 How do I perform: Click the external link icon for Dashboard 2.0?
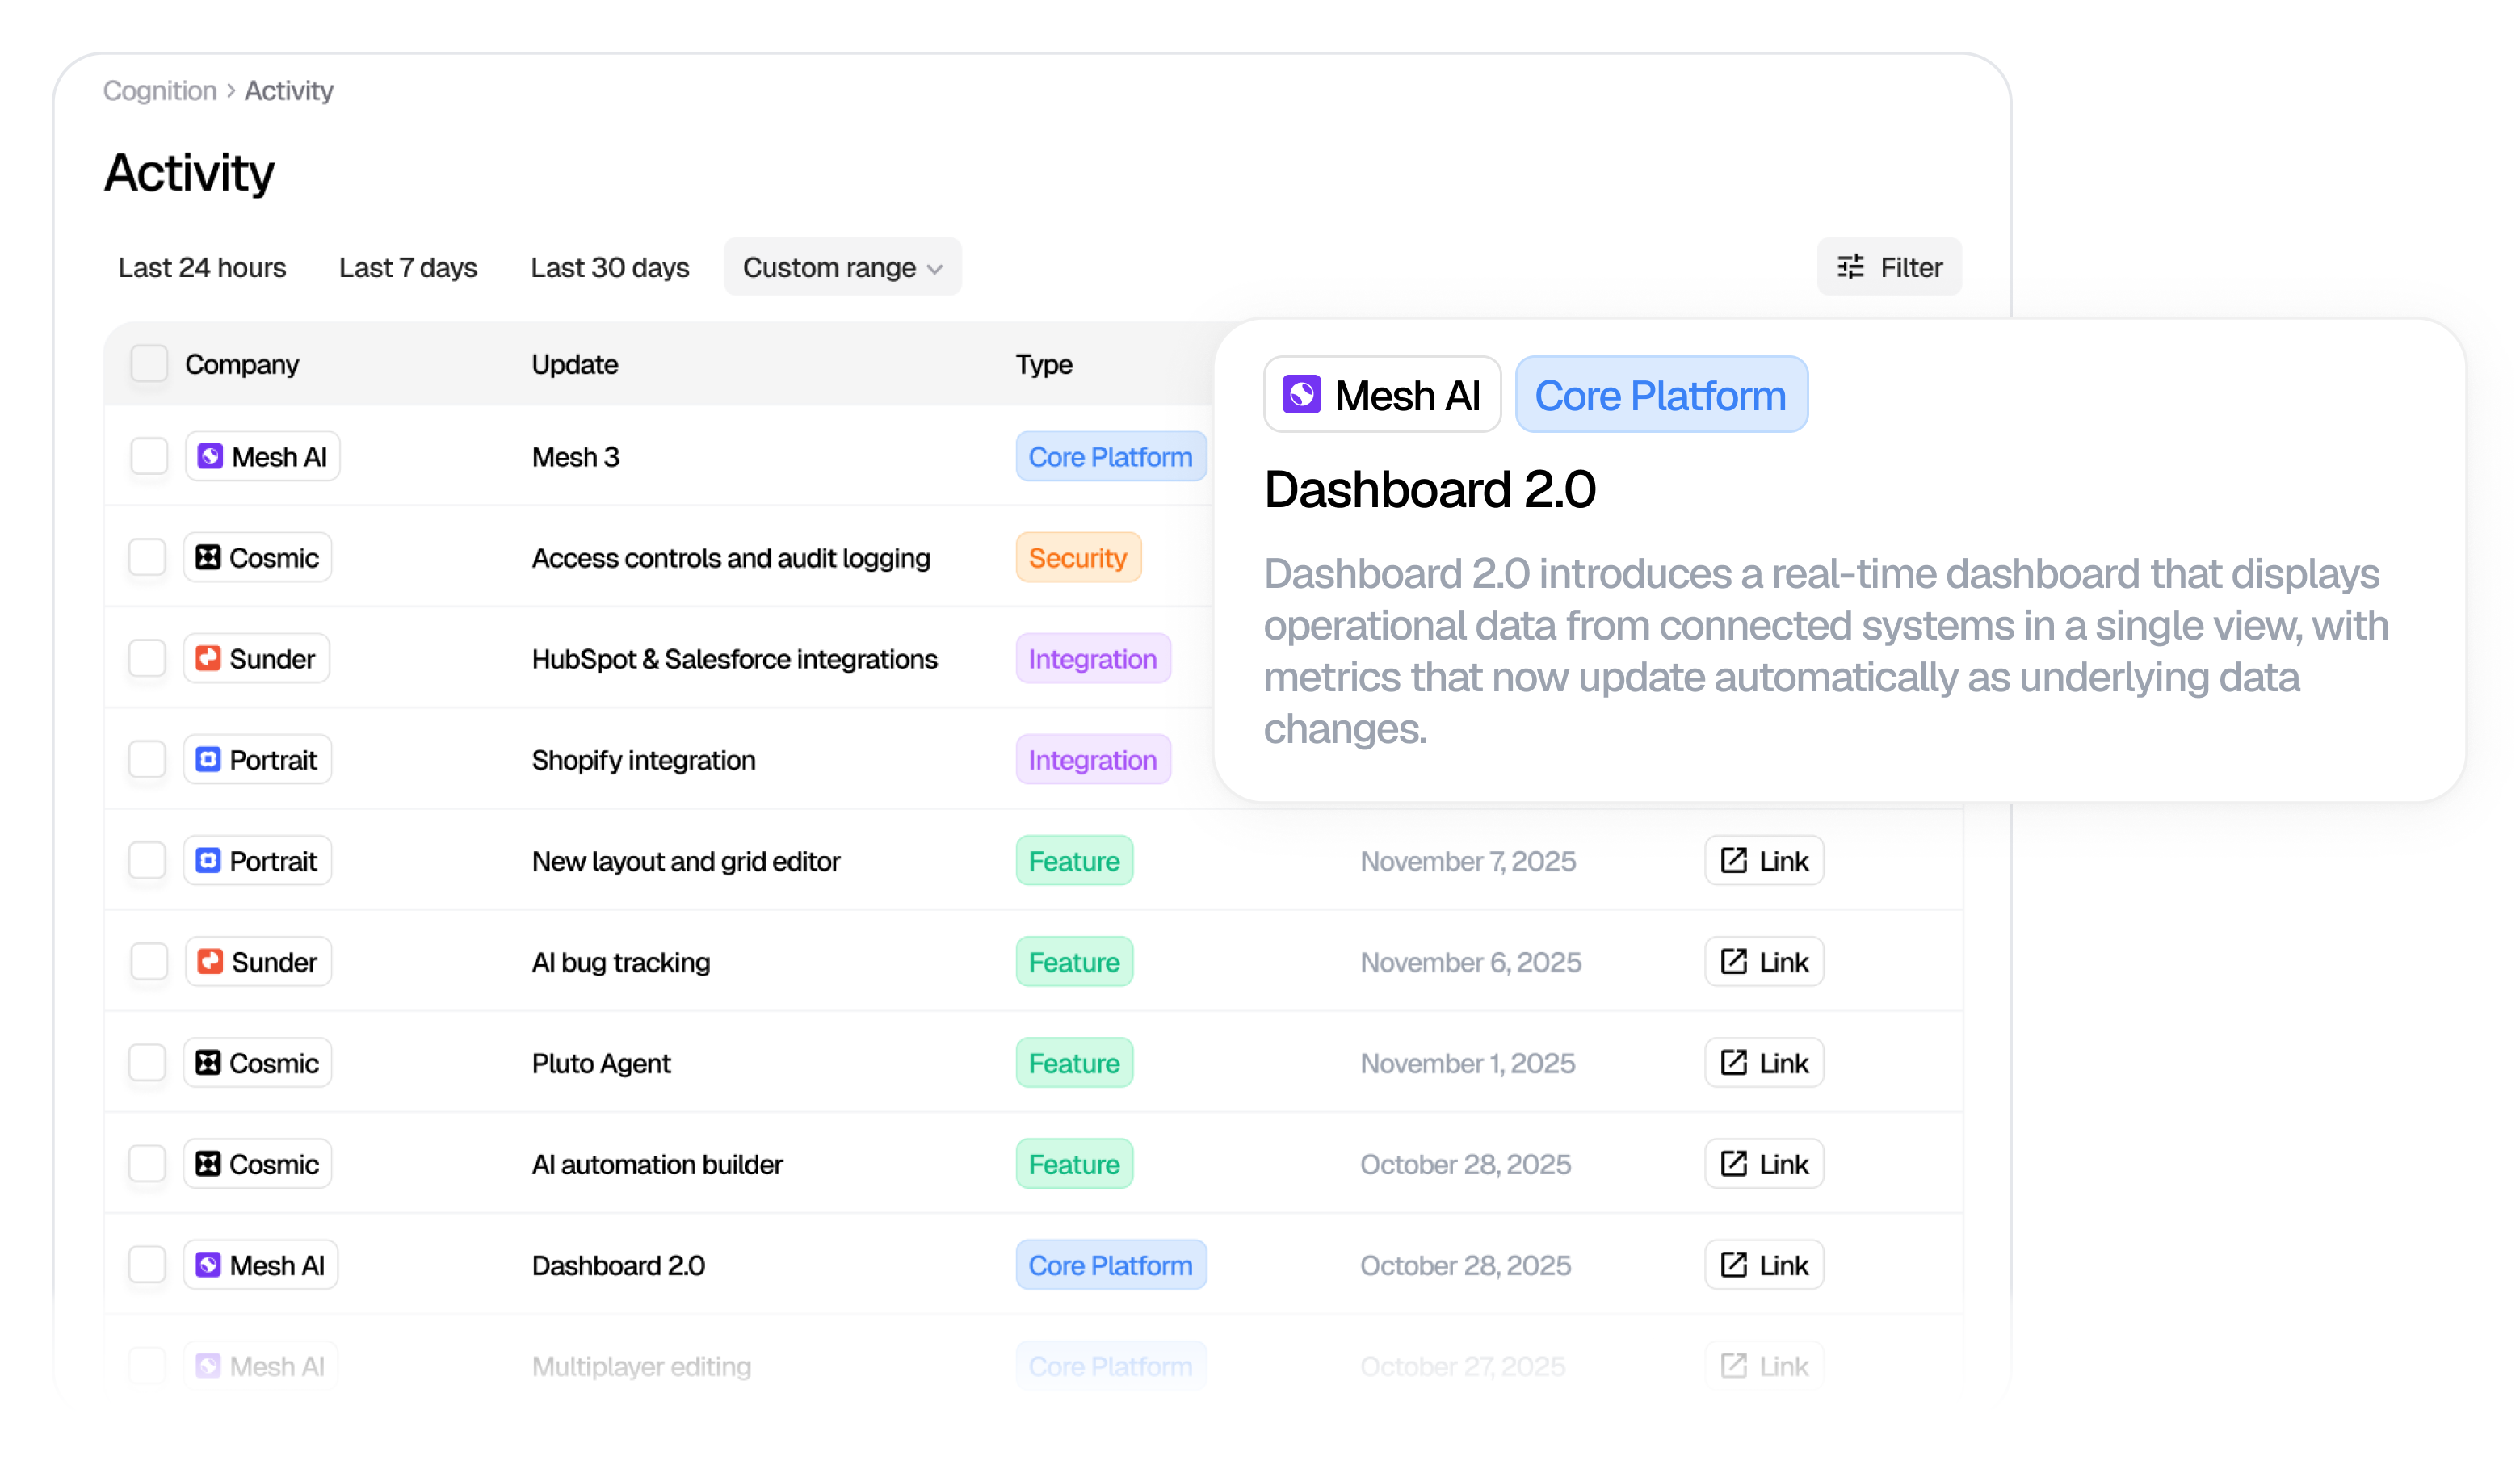(x=1733, y=1264)
